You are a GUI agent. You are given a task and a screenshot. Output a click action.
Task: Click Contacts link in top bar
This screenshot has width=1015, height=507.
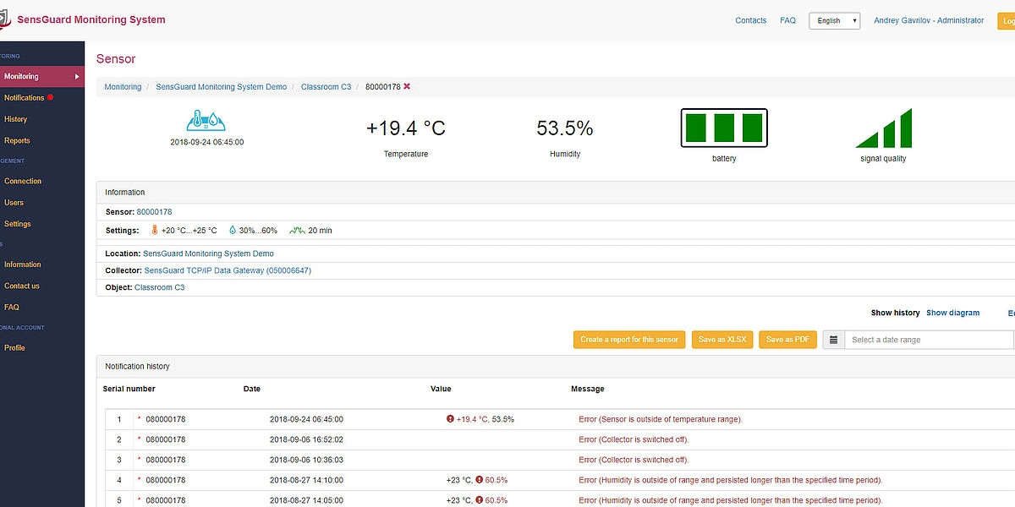[751, 20]
